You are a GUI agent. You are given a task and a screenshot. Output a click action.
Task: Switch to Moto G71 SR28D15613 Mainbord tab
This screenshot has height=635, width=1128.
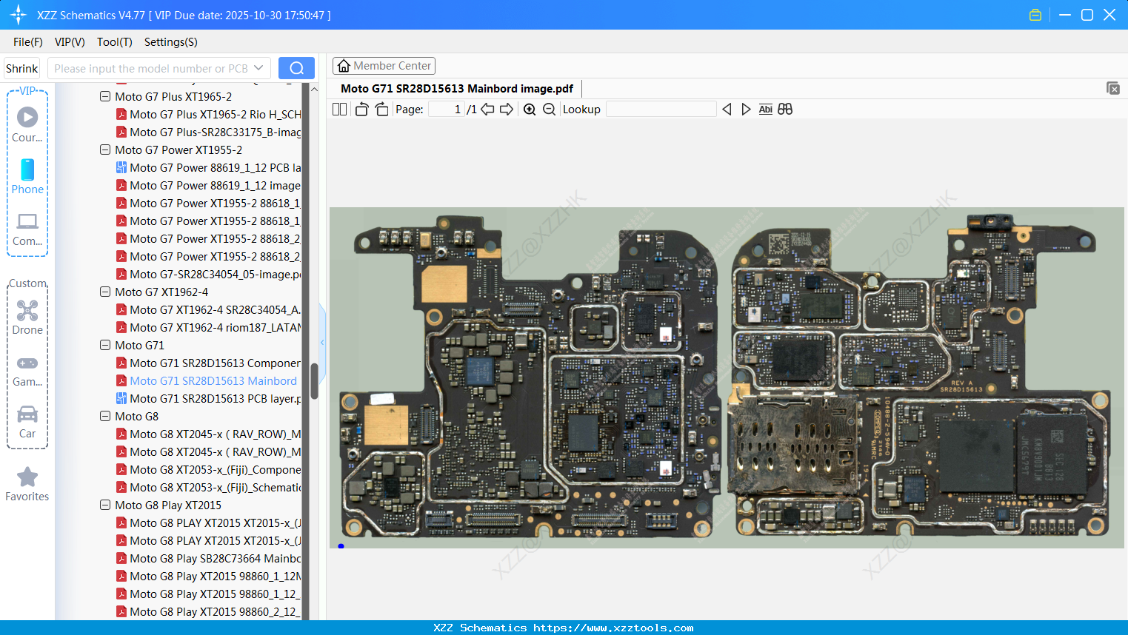455,88
